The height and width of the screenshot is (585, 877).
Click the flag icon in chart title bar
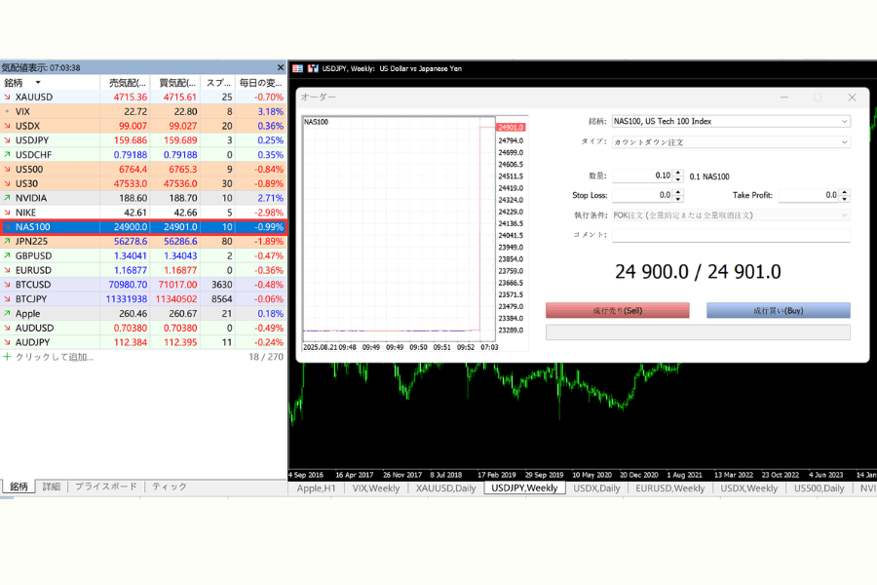pos(298,69)
